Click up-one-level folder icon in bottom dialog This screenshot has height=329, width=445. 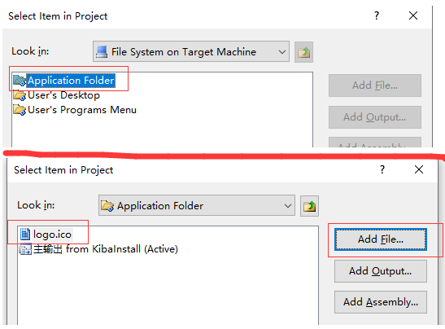[309, 206]
